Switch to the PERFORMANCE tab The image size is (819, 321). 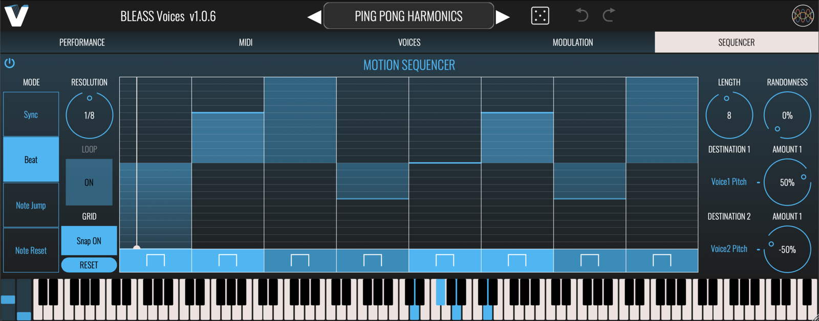[82, 42]
